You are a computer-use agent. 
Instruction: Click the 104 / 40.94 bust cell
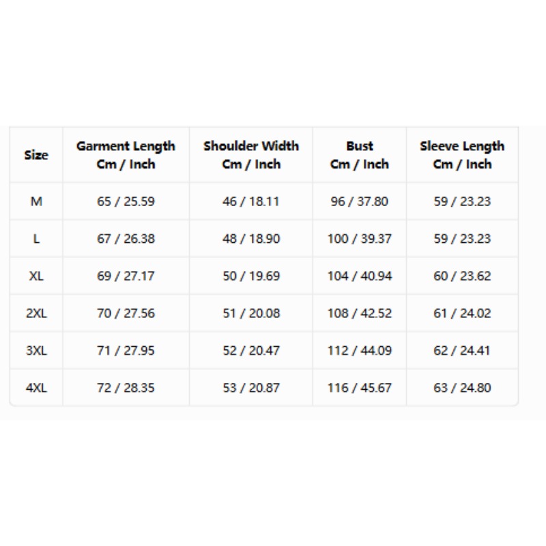click(x=360, y=276)
